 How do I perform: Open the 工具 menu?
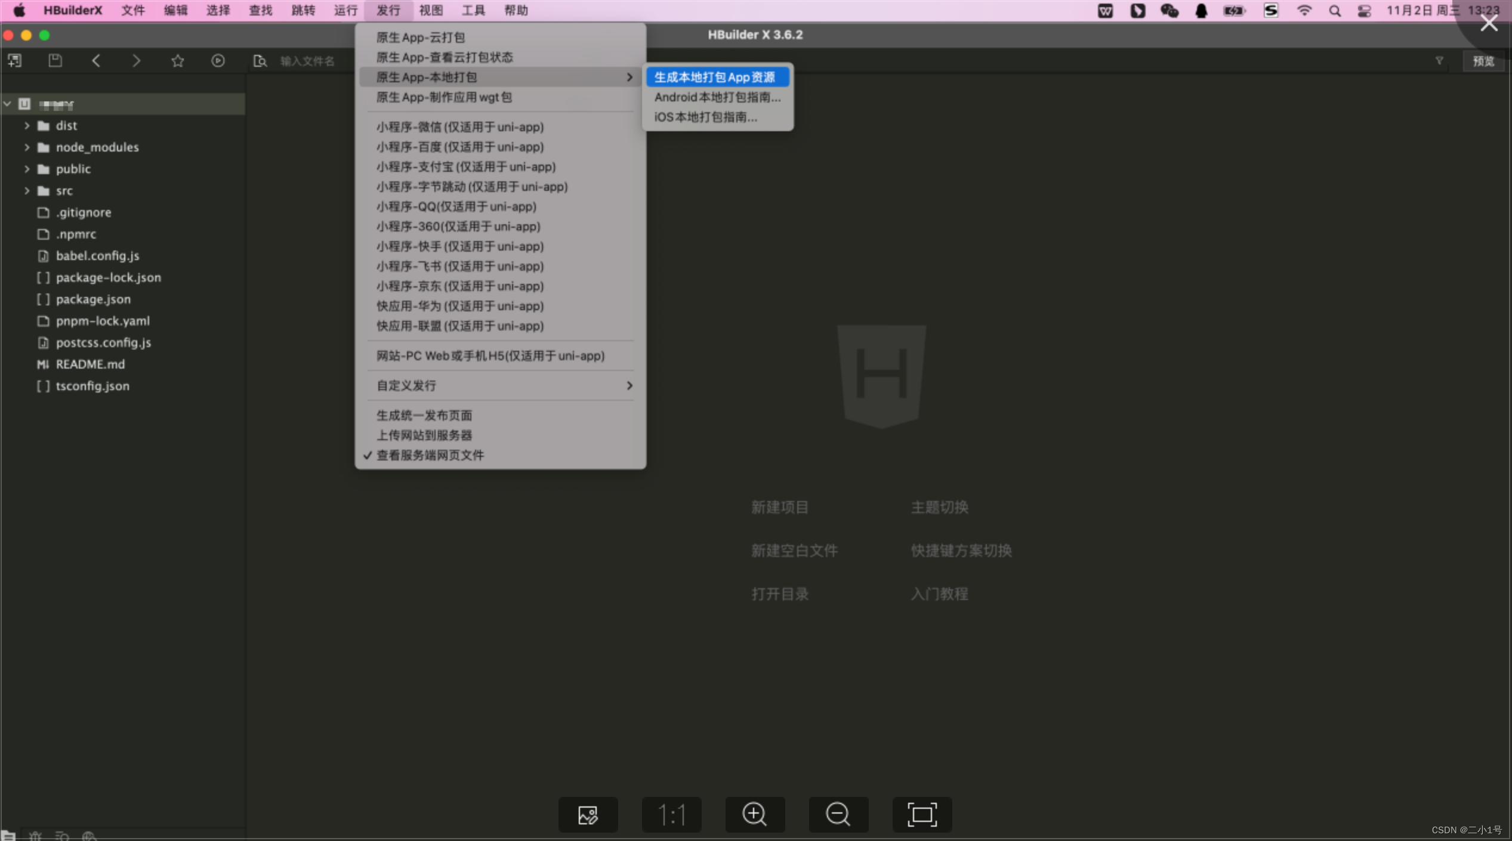click(473, 10)
